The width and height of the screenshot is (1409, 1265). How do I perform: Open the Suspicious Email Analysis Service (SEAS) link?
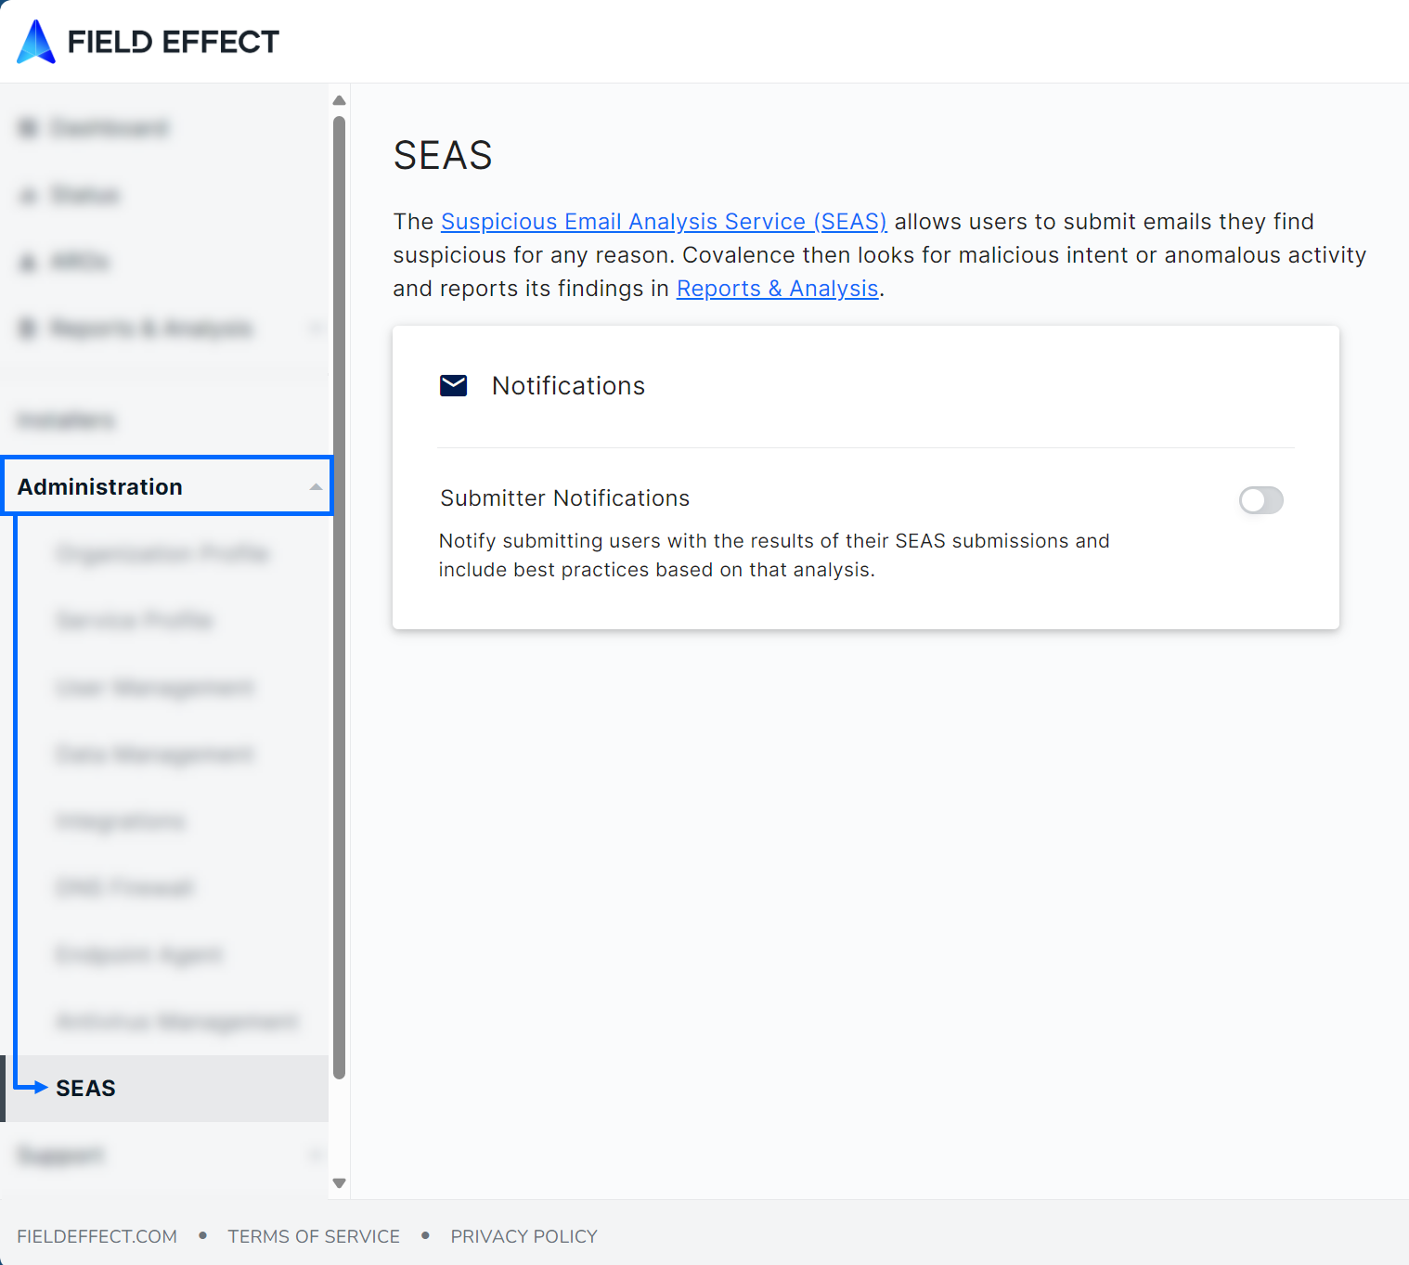click(x=664, y=222)
